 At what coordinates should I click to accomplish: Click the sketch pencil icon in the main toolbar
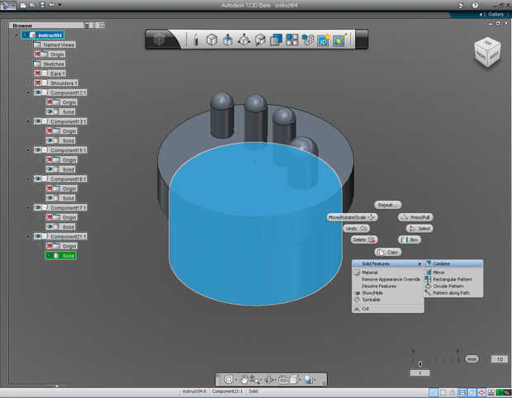click(196, 39)
